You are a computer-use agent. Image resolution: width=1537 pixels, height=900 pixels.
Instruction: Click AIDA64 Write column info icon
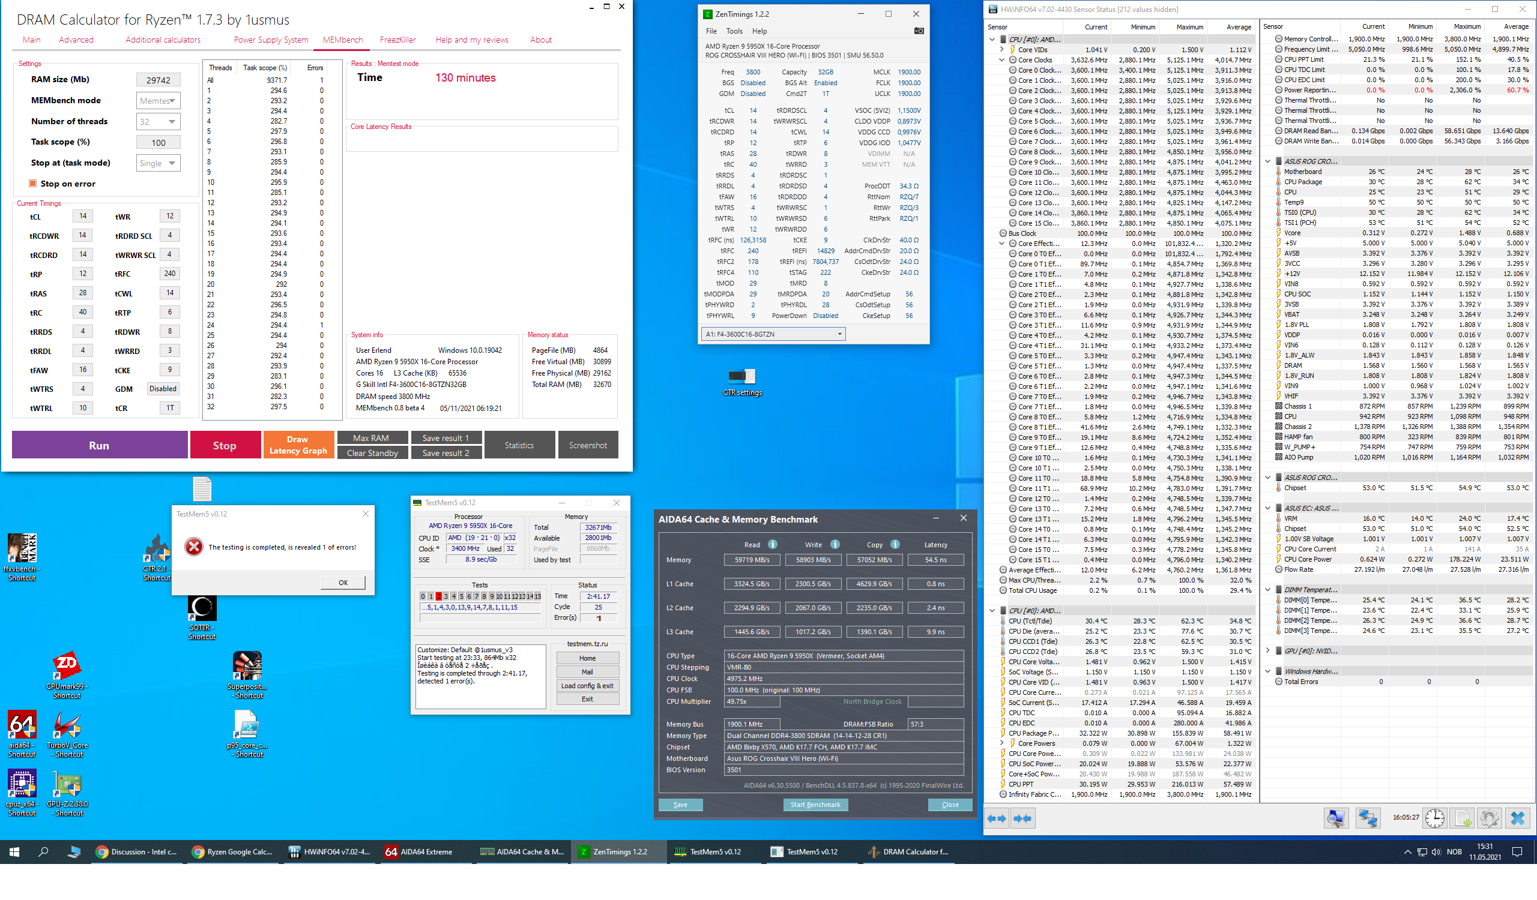[835, 544]
